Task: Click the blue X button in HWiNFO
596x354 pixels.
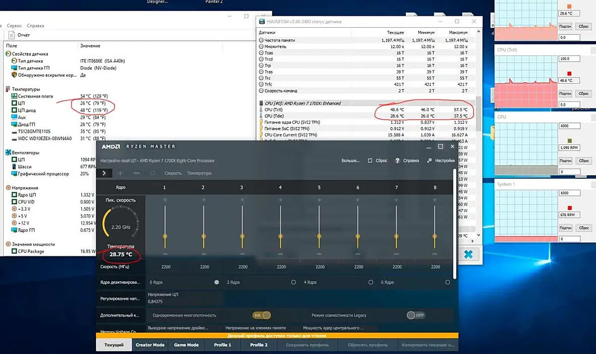Action: click(468, 254)
